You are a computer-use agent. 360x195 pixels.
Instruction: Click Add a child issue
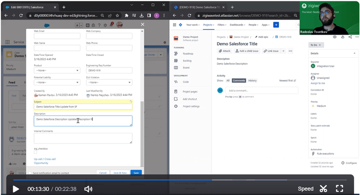pyautogui.click(x=247, y=51)
